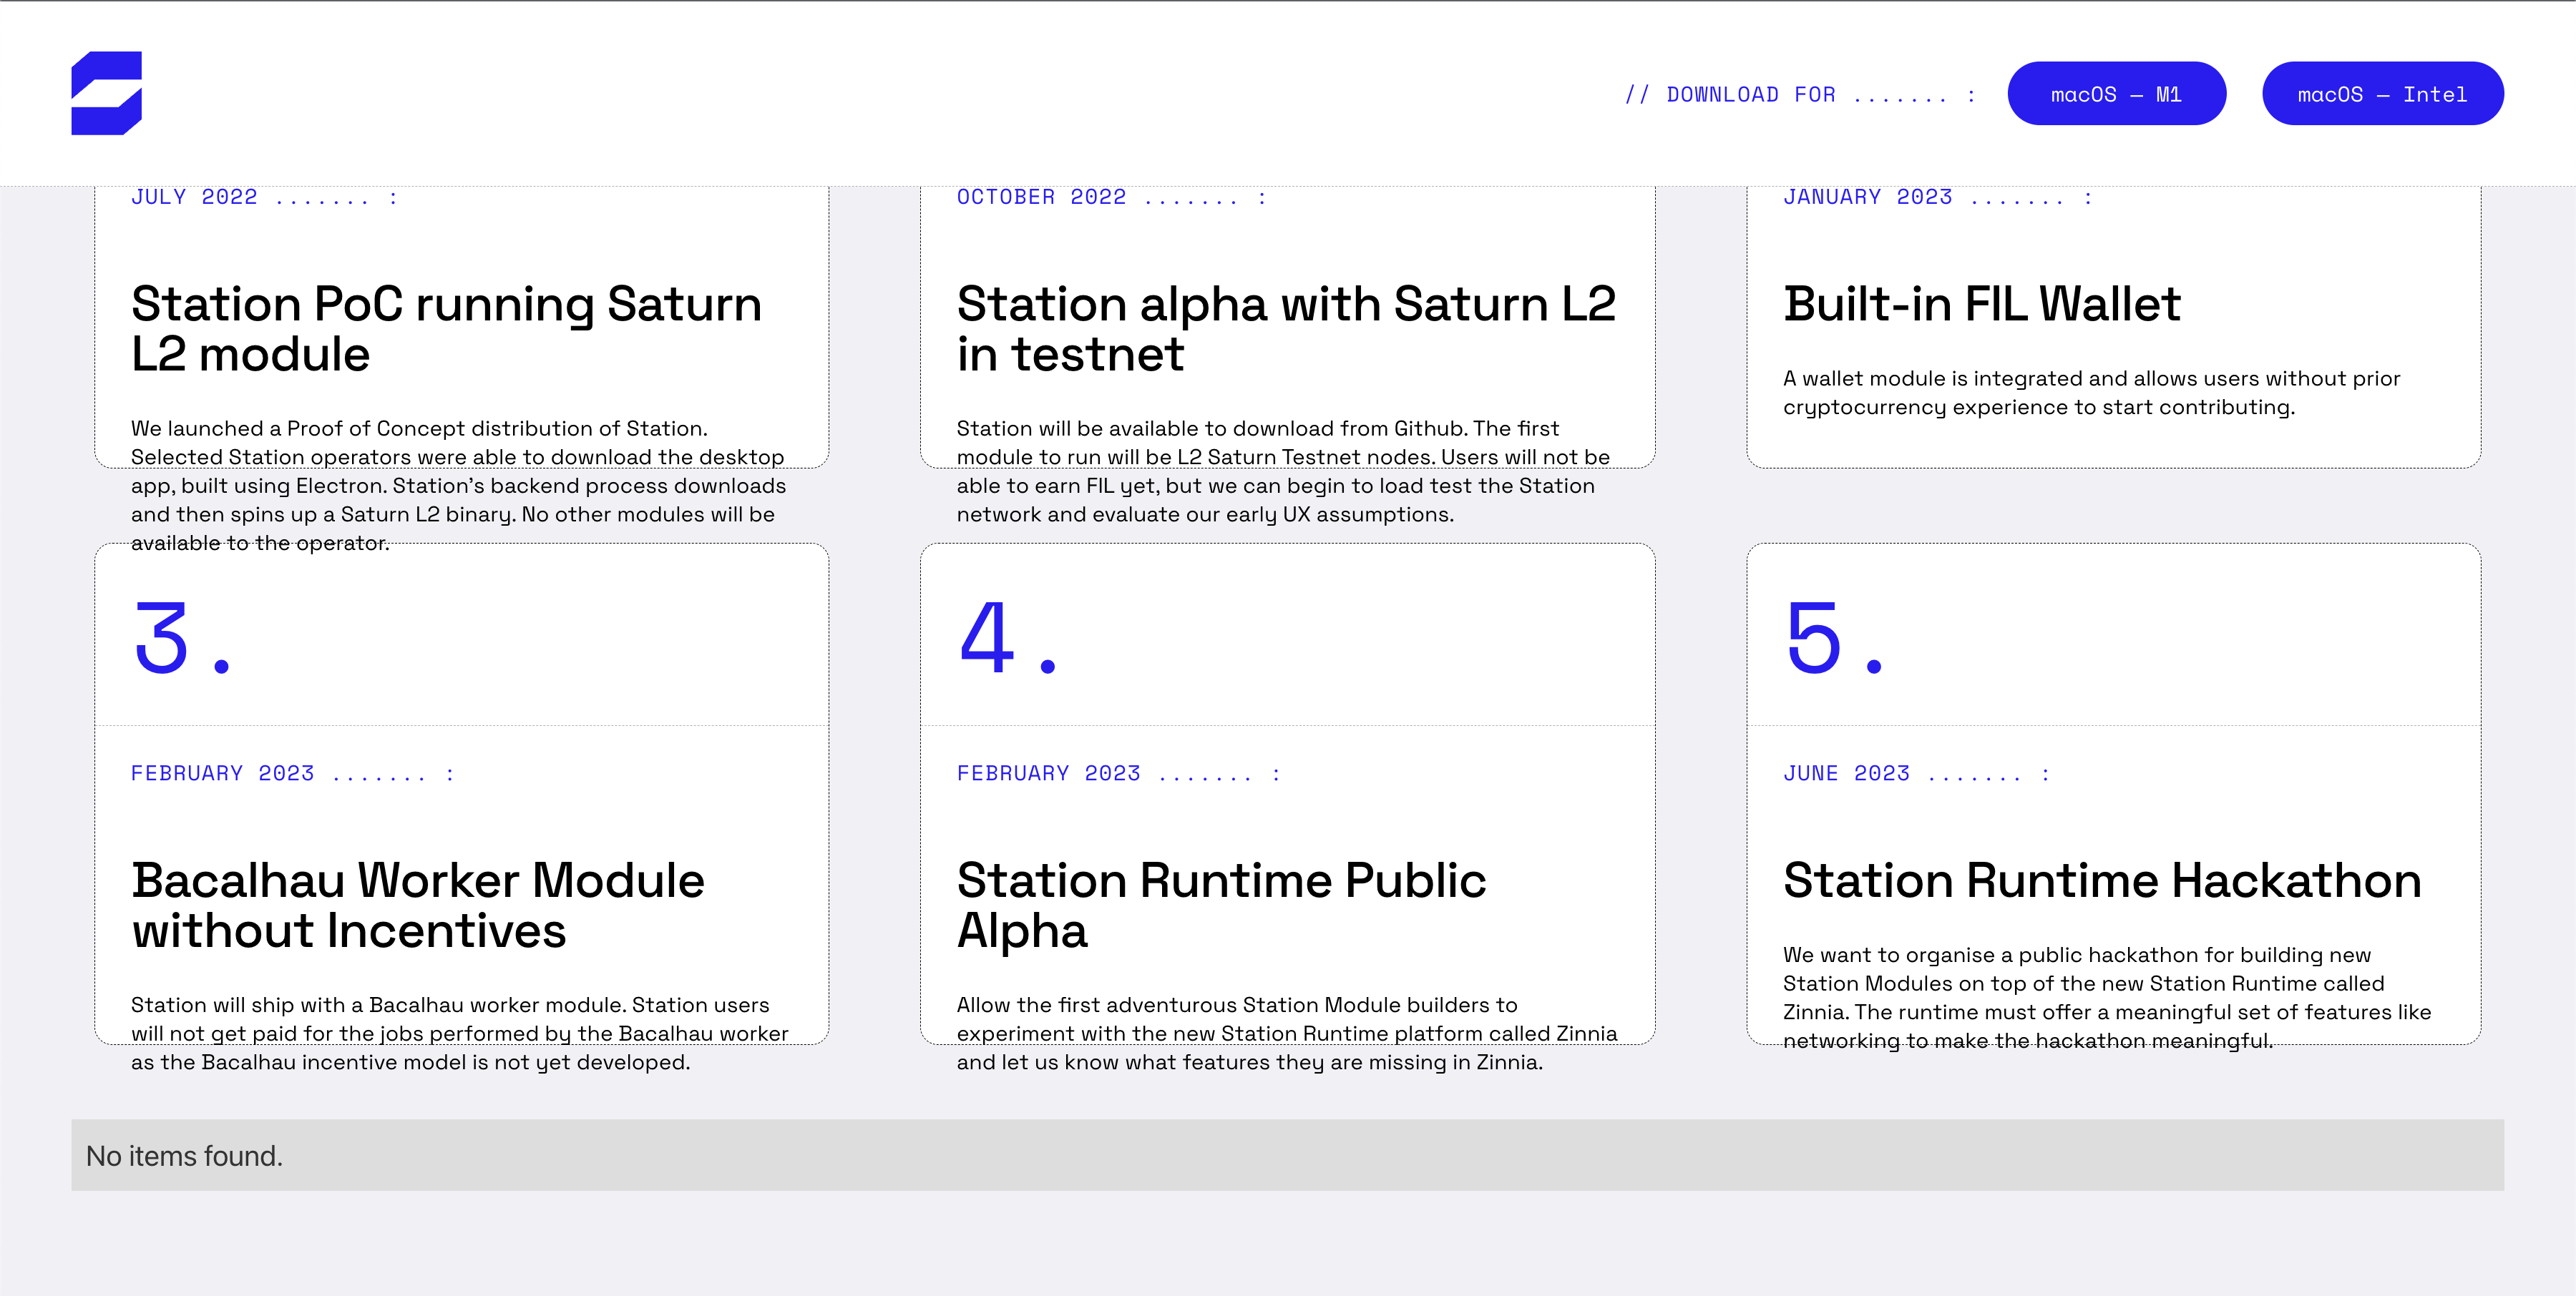Click heading "Station alpha with Saturn L2 in testnet"

(x=1286, y=329)
